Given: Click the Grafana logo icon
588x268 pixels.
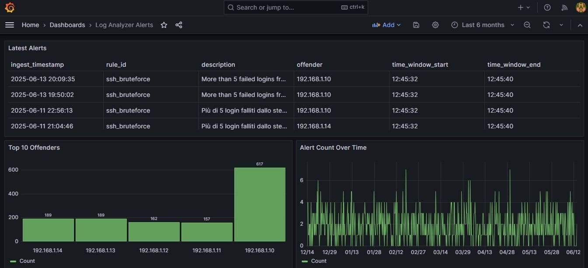Looking at the screenshot, I should (10, 7).
